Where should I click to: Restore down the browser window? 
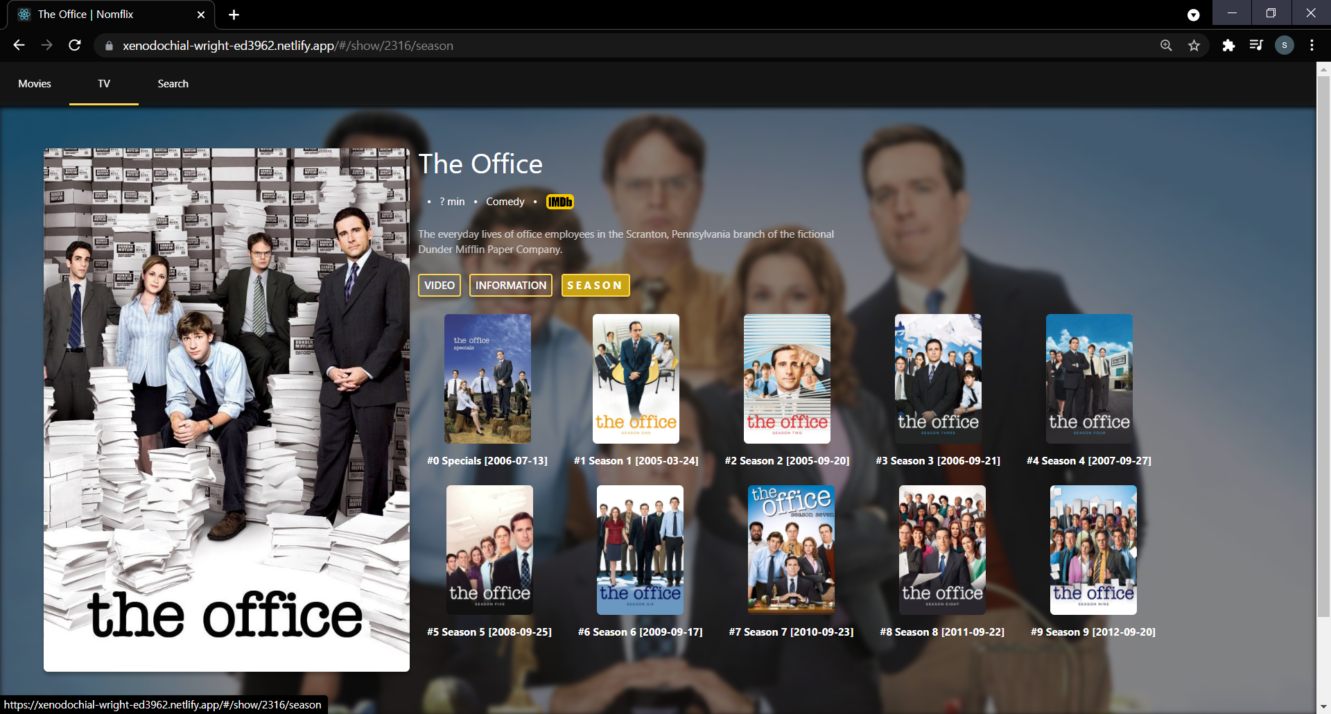(x=1271, y=12)
